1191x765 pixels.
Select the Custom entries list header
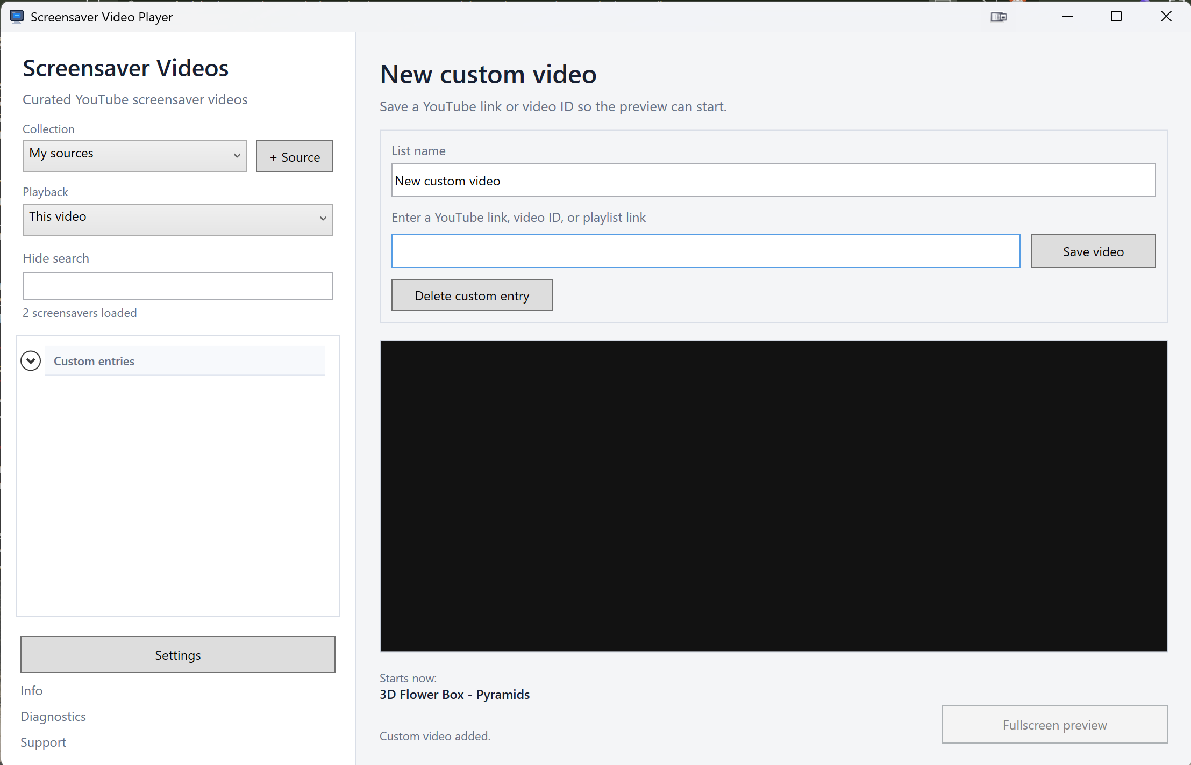(185, 361)
